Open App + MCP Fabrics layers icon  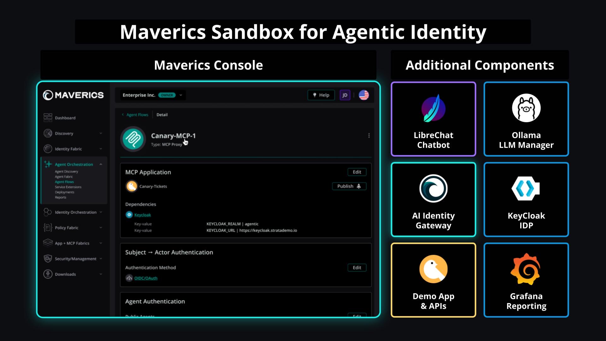click(x=47, y=243)
